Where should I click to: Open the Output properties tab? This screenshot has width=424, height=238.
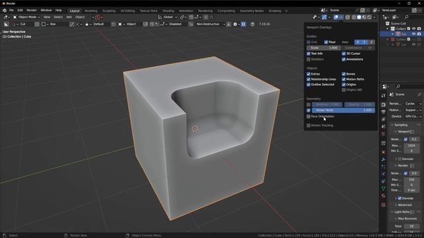pos(384,112)
